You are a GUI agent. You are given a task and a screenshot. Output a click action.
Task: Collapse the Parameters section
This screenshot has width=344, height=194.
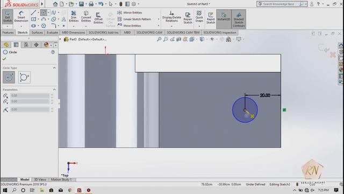(54, 89)
